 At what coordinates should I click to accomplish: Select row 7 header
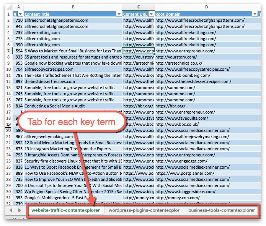point(8,51)
